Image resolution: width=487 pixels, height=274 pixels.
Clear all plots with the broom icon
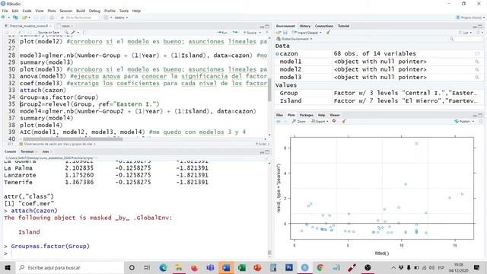point(344,121)
